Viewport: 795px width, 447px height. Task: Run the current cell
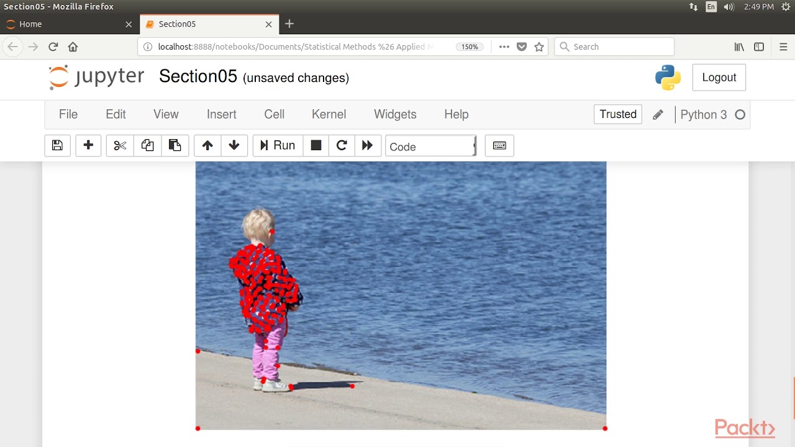coord(278,145)
